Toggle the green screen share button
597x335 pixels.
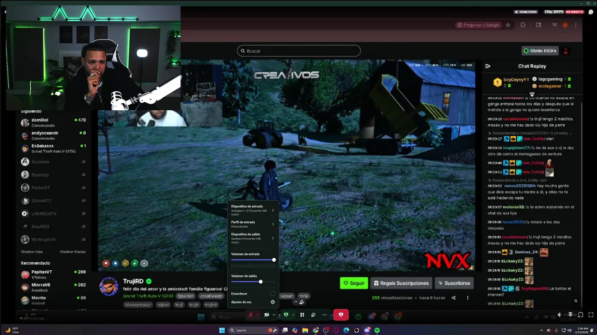[286, 315]
